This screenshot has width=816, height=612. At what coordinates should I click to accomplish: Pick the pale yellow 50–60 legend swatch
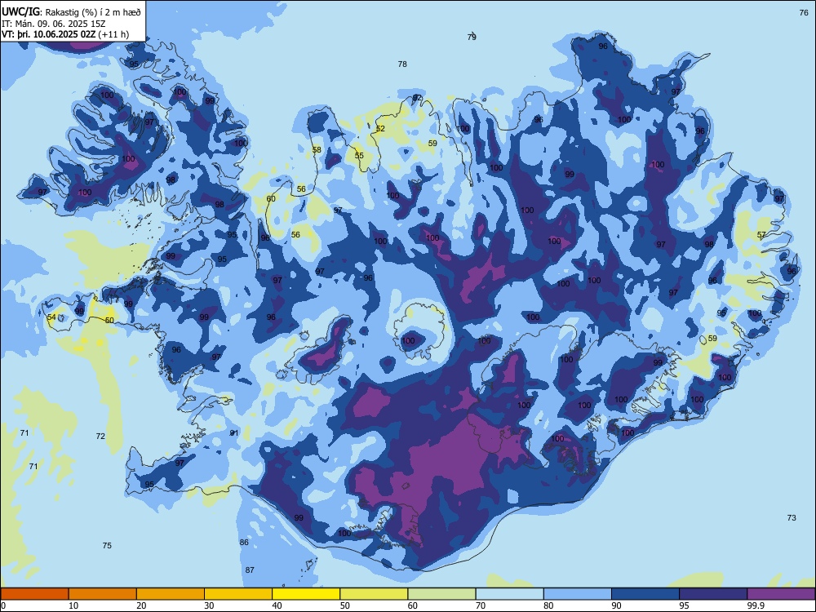374,594
